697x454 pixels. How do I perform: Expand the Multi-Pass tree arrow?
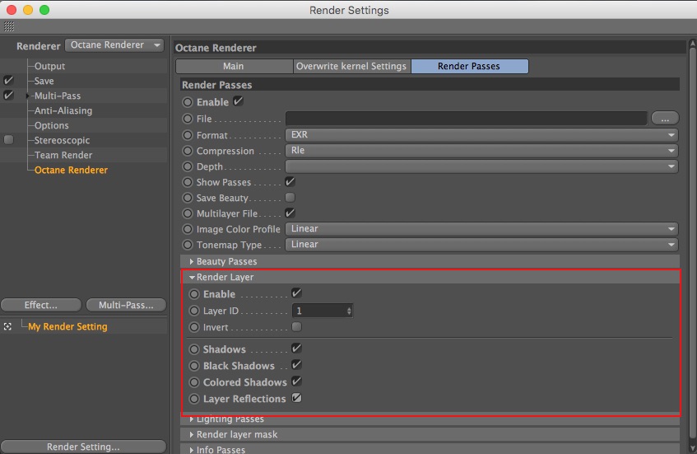click(x=27, y=96)
